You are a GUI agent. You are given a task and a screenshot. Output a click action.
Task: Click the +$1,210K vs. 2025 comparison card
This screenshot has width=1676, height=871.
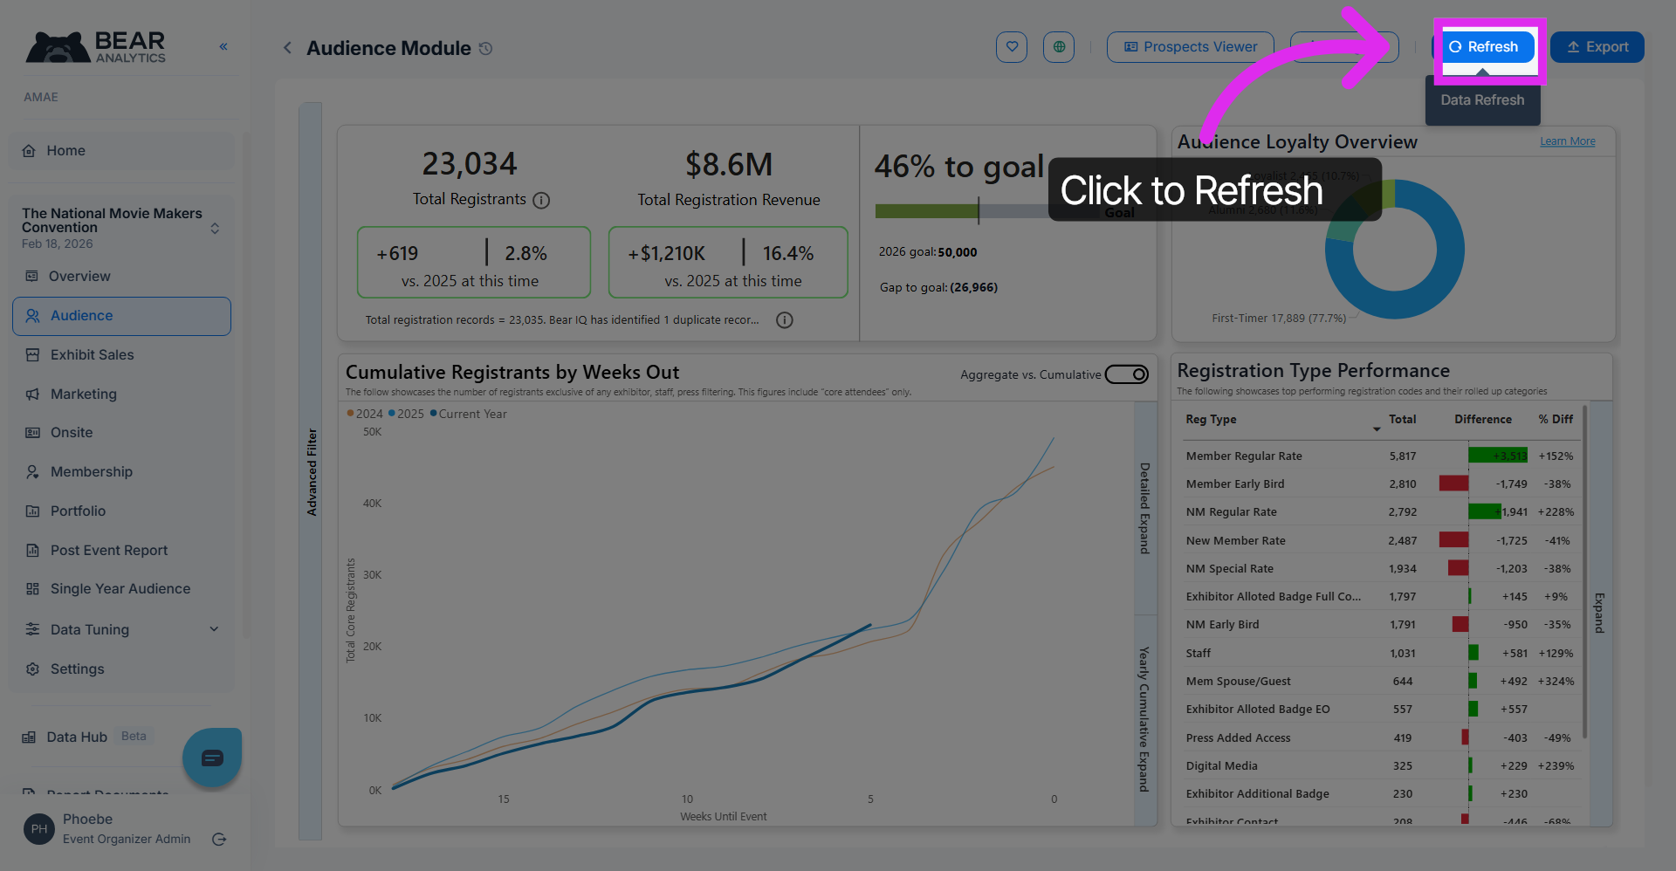click(728, 263)
